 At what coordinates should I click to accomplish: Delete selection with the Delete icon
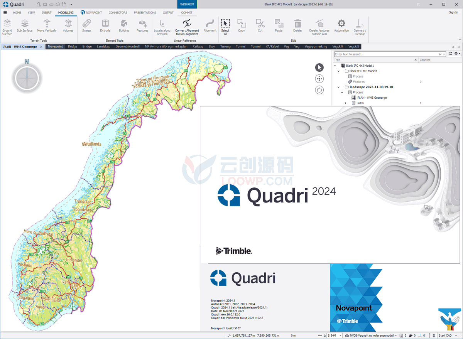click(x=297, y=25)
